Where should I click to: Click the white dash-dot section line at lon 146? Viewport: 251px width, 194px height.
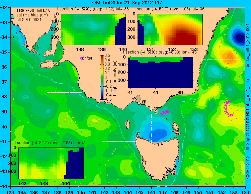pos(151,123)
